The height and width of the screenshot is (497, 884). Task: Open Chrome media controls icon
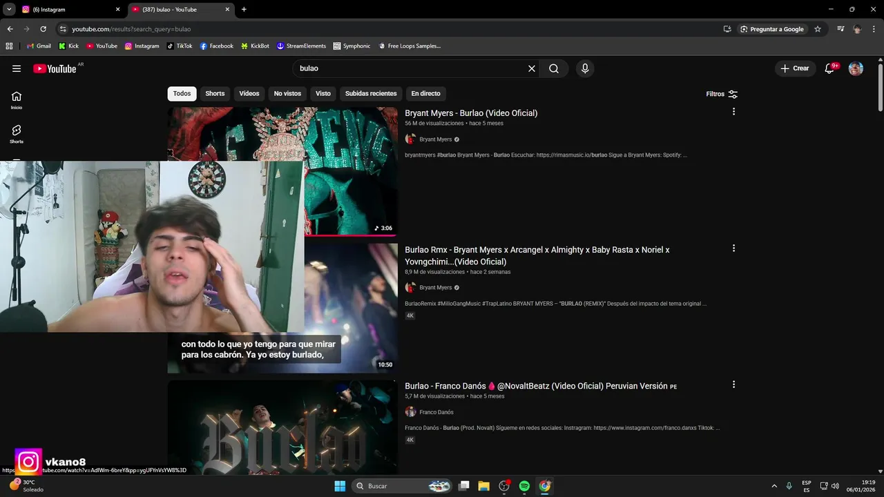click(x=840, y=29)
